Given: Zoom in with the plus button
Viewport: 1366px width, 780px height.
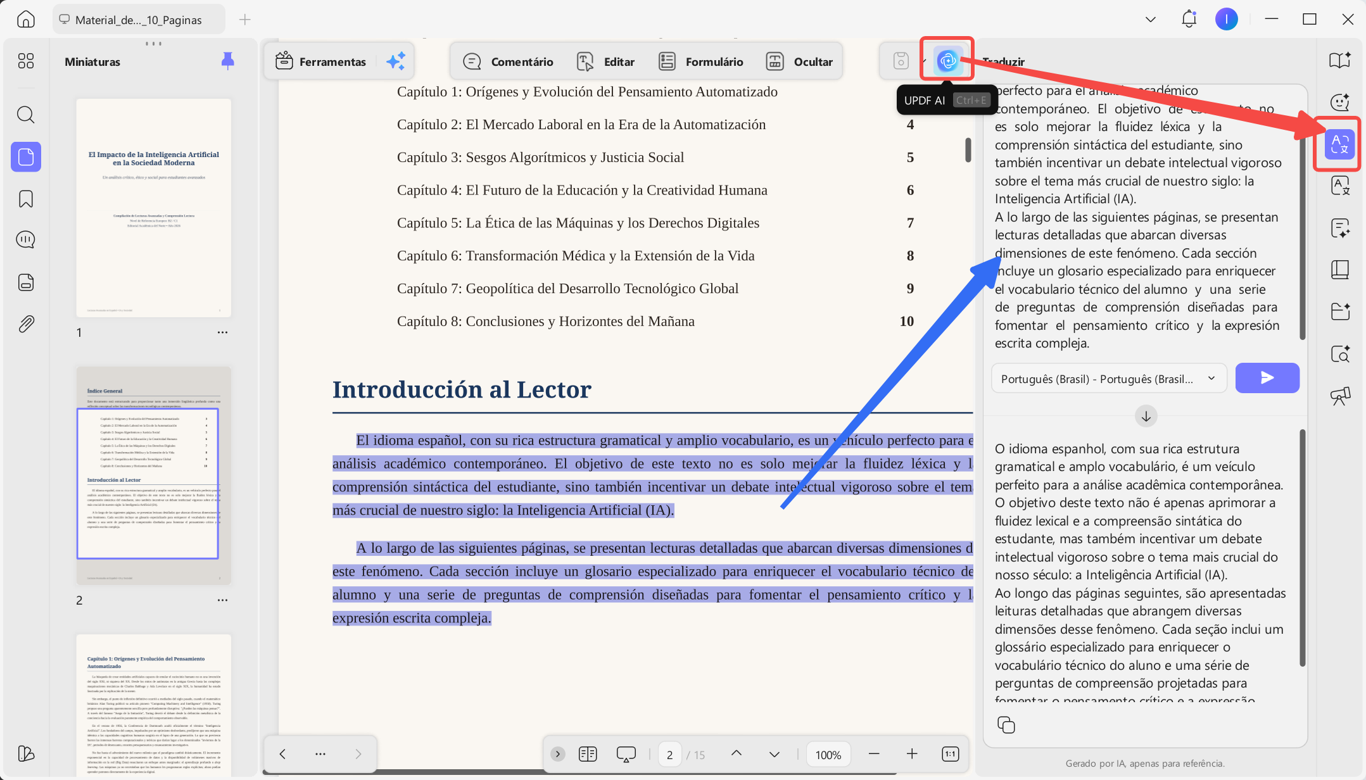Looking at the screenshot, I should tap(912, 753).
